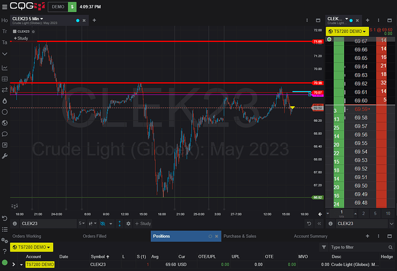
Task: Add new tab next to the chart tab
Action: [94, 20]
